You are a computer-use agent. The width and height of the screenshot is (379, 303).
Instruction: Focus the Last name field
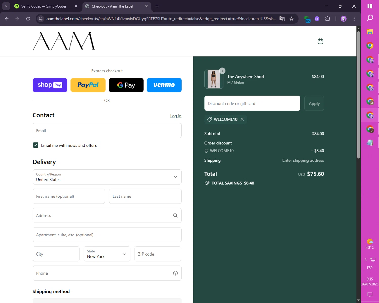[x=145, y=196]
